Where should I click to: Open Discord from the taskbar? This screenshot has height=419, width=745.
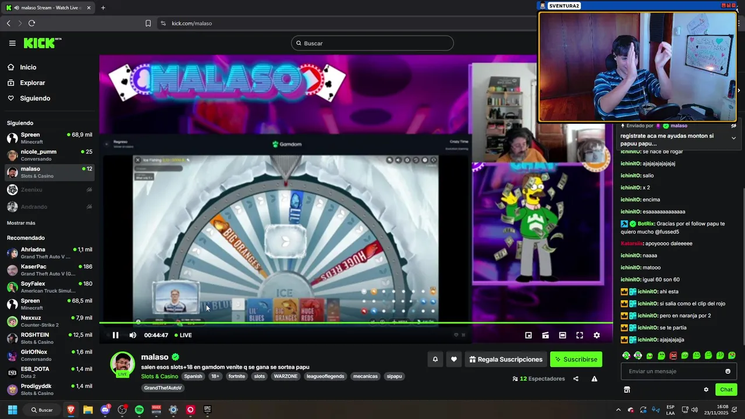(105, 410)
